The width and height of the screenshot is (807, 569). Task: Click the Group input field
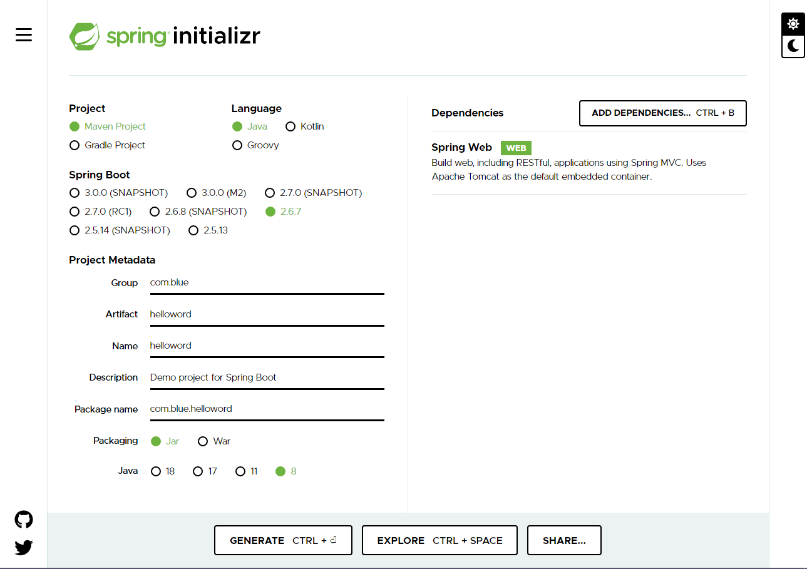click(266, 283)
